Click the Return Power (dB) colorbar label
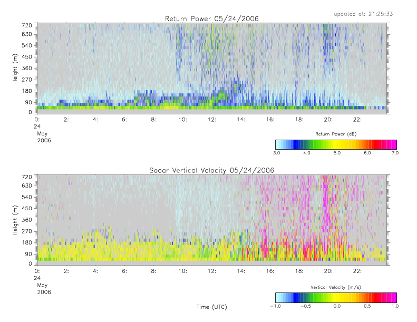417x322 pixels. tap(336, 134)
